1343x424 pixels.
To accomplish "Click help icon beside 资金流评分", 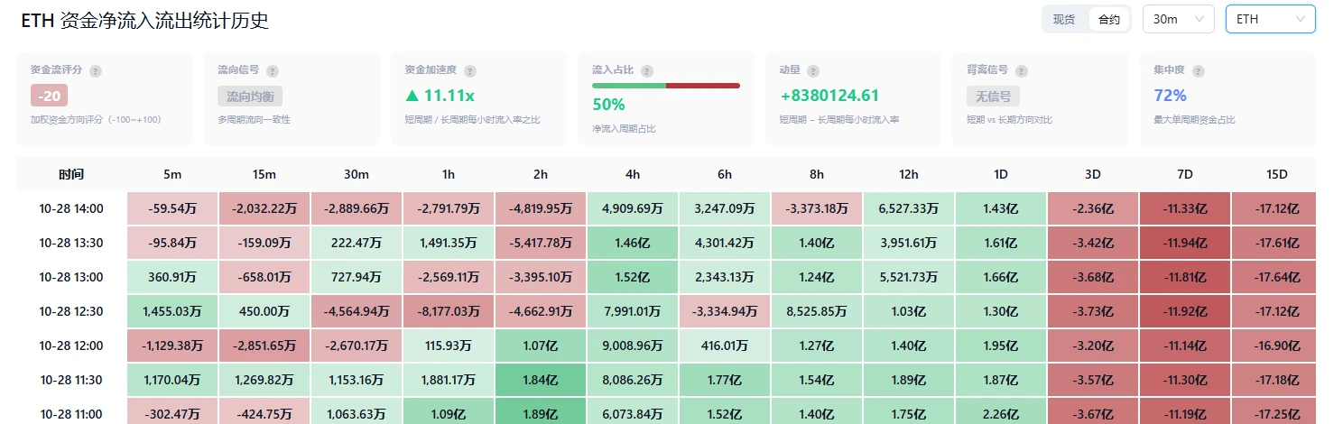I will [x=96, y=70].
